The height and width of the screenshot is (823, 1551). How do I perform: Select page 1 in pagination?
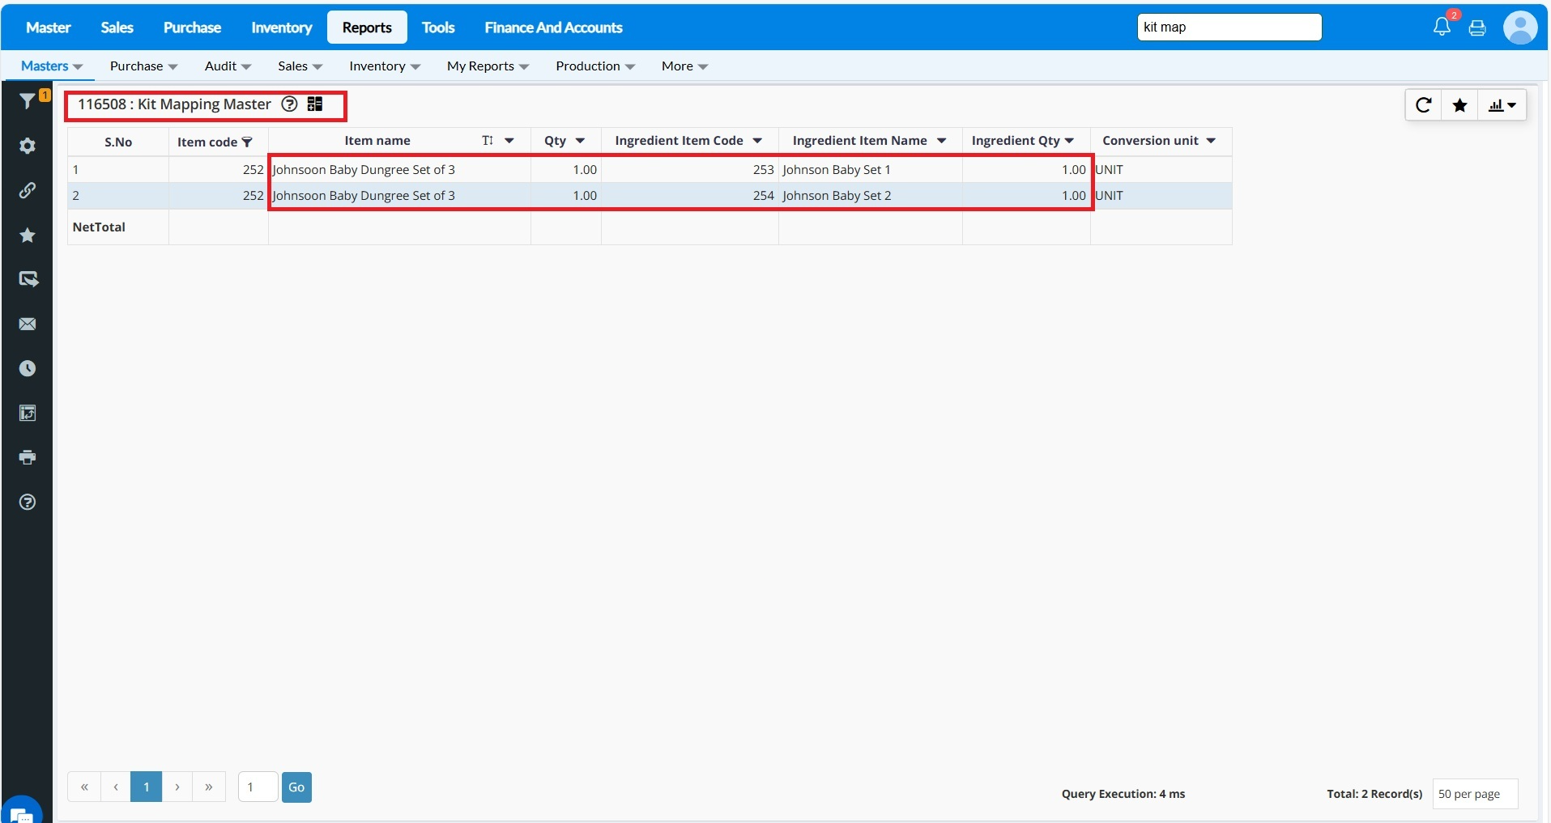point(147,787)
